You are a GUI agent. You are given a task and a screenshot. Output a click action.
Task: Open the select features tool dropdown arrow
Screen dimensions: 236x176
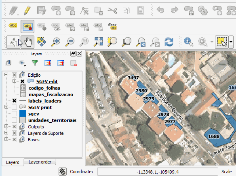pos(231,42)
